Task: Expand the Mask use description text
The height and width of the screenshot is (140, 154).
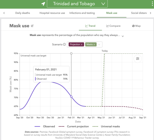Action: [x=123, y=36]
